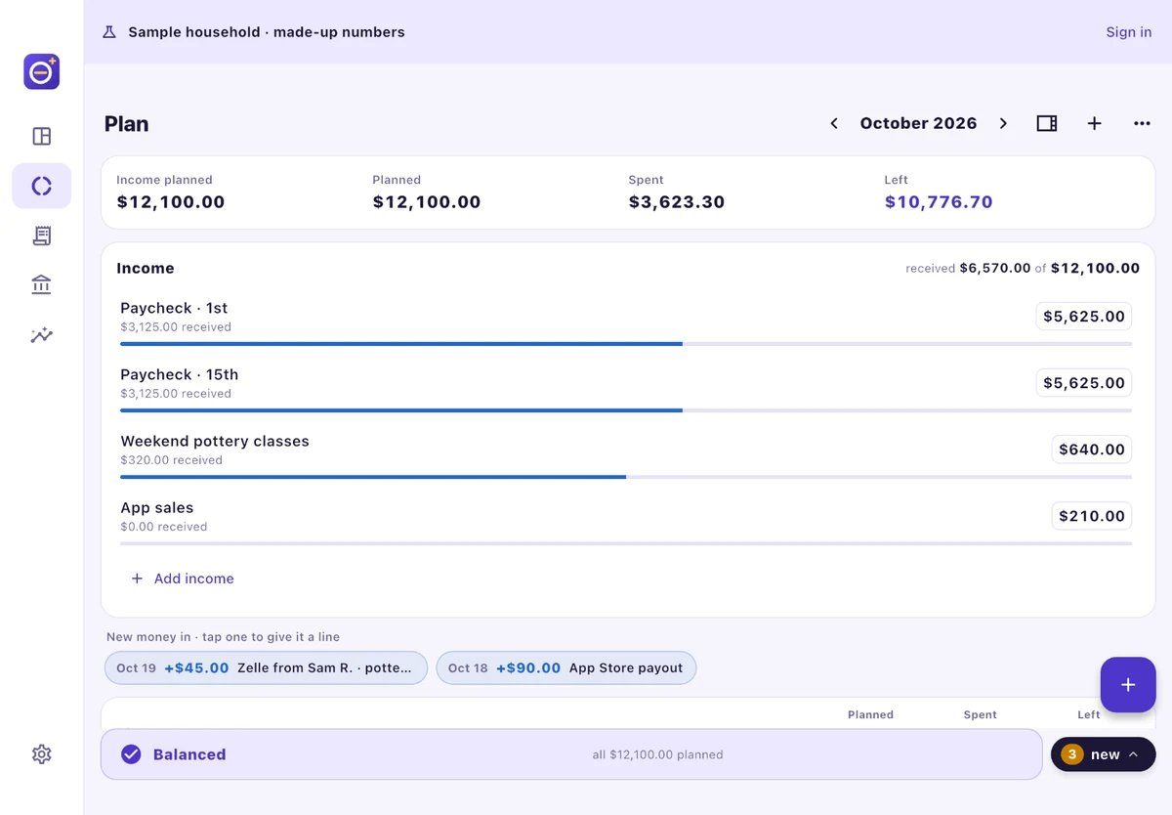
Task: Click the Balanced checkmark icon
Action: [131, 754]
